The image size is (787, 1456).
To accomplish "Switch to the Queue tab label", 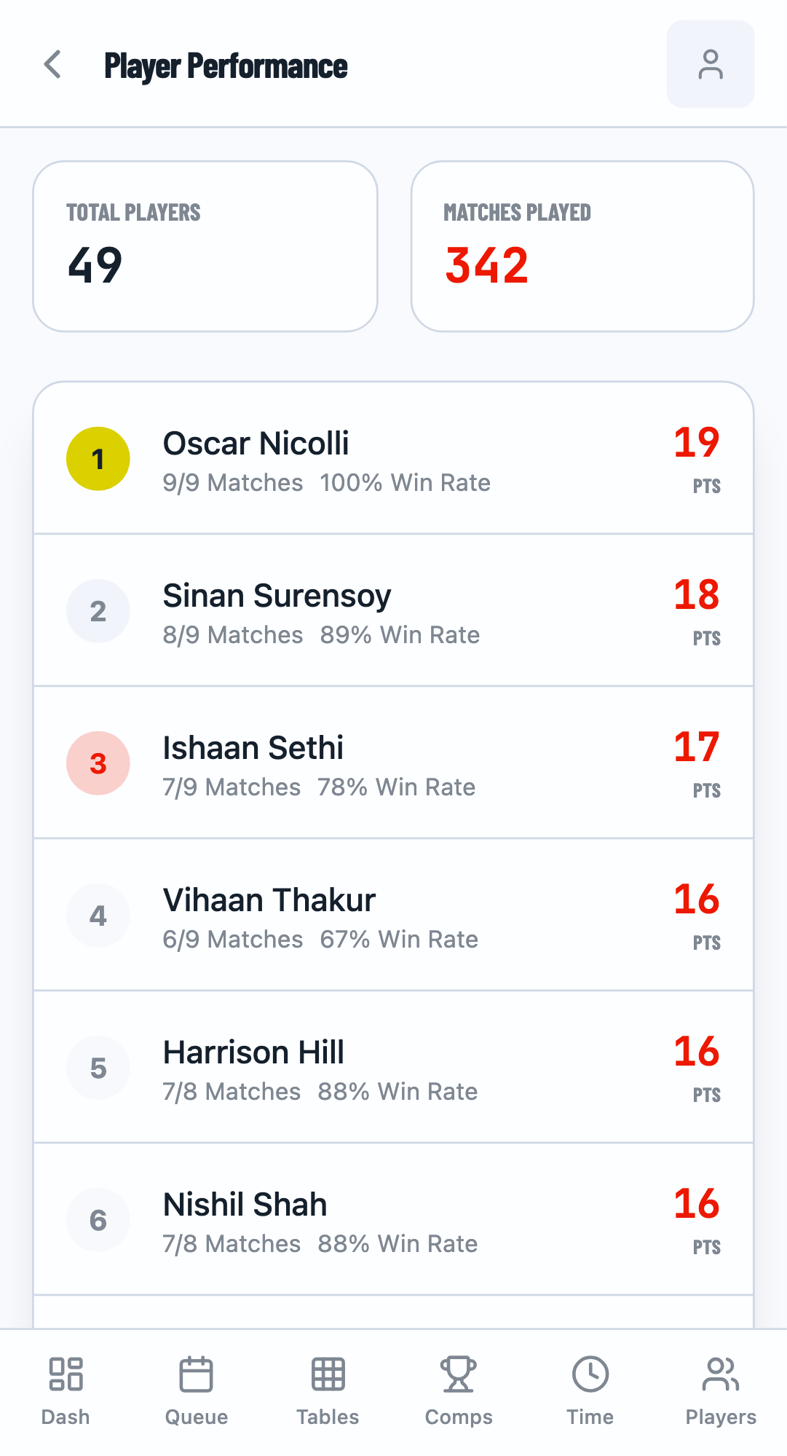I will pos(196,1417).
